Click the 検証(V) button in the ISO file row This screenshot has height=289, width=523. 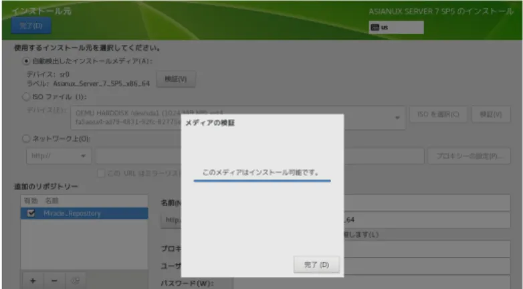point(491,114)
